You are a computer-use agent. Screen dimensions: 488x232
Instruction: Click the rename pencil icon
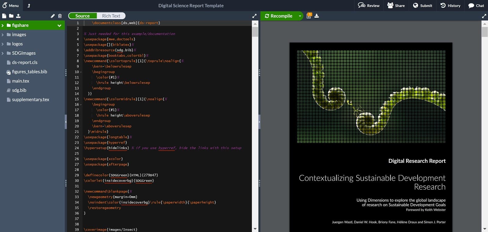tap(52, 16)
